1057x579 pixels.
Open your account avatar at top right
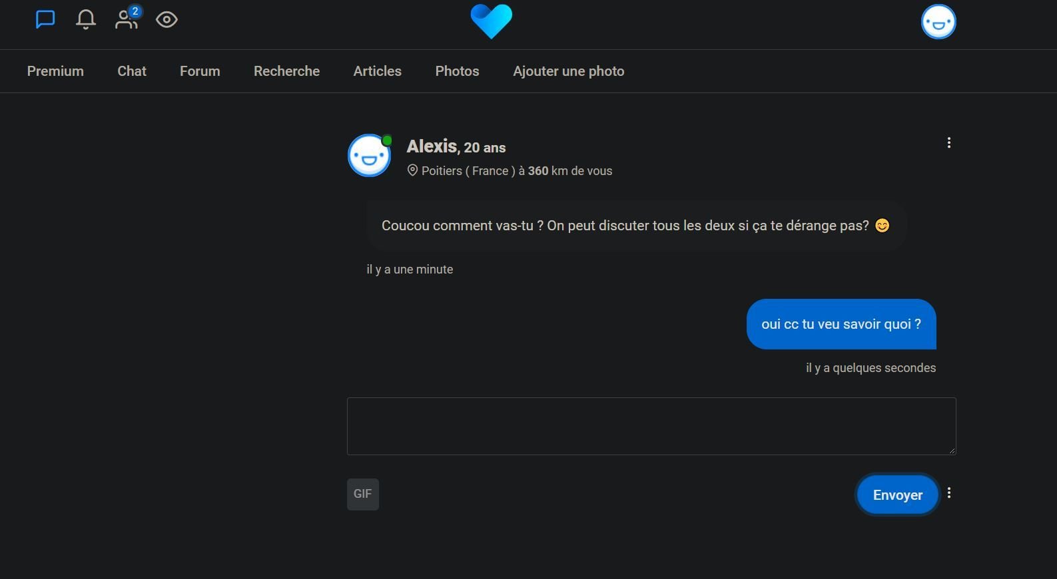938,22
